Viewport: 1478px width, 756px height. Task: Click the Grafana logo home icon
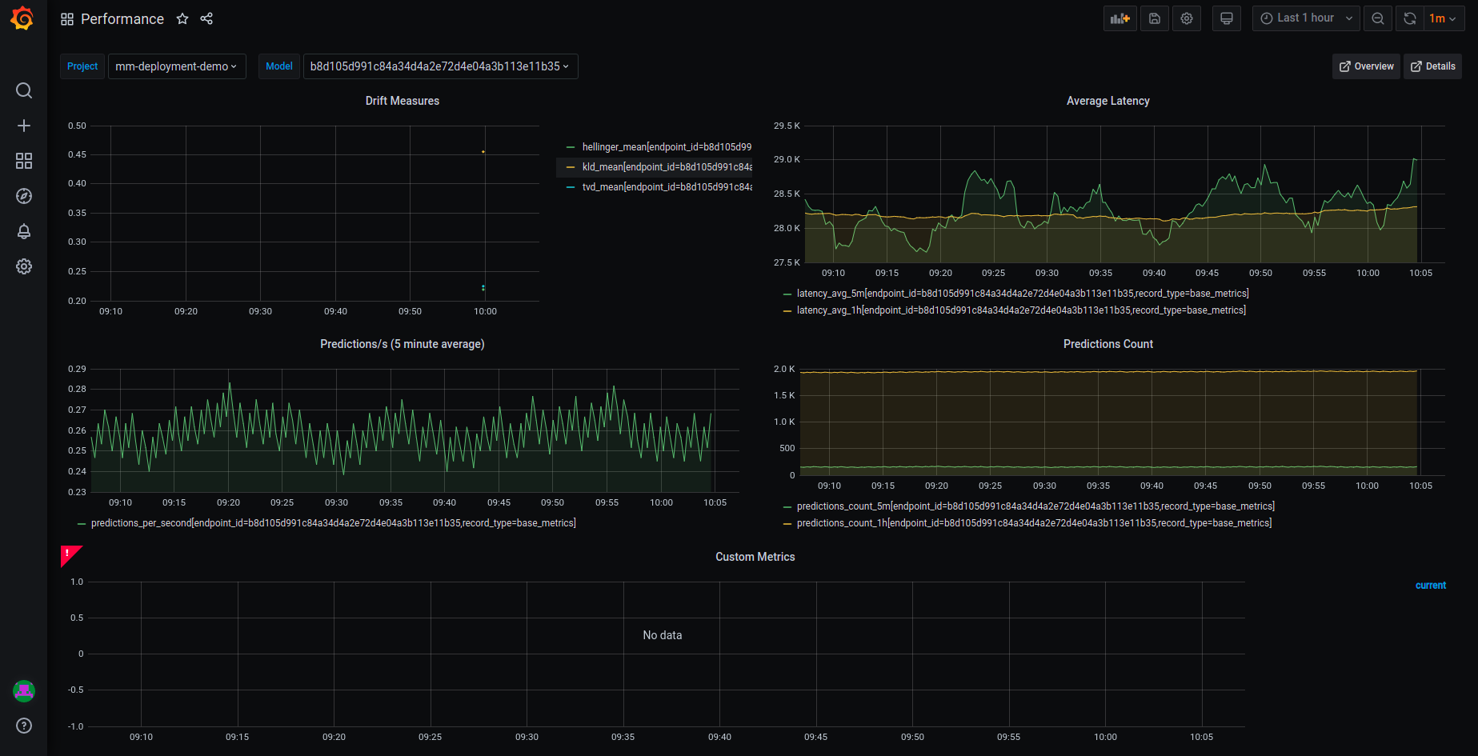(22, 18)
